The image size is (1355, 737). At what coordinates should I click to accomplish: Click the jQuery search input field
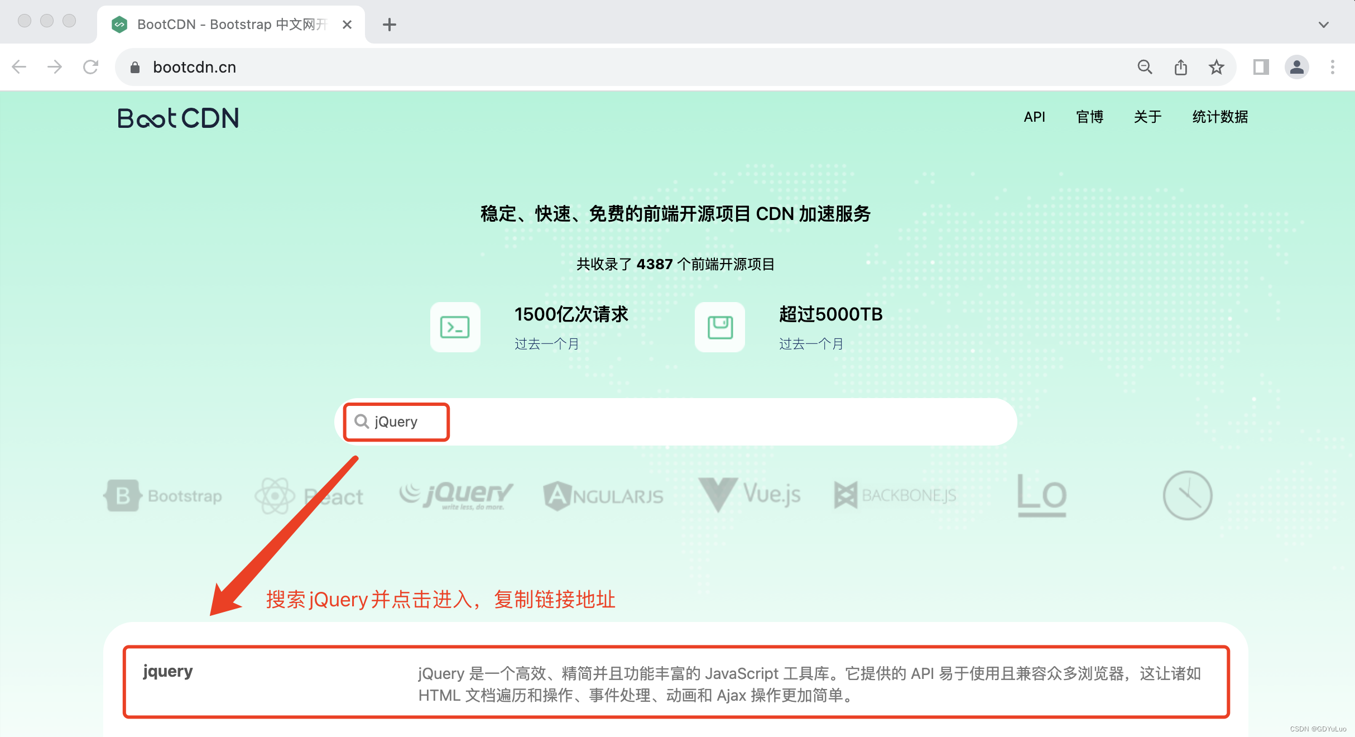coord(675,422)
